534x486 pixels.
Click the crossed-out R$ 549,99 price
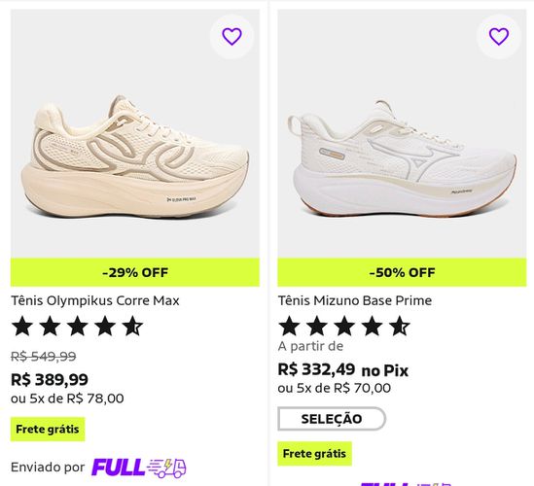[43, 357]
